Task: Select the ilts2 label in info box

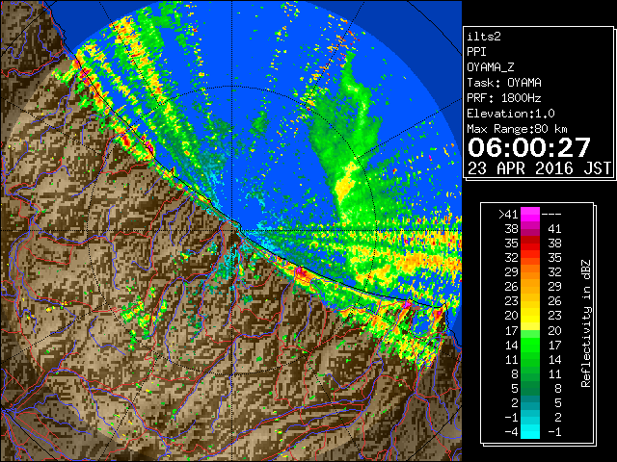Action: pos(484,37)
